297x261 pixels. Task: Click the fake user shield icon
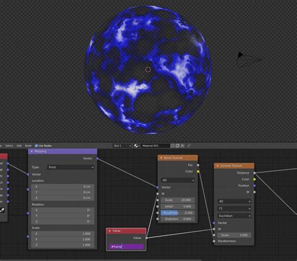tap(172, 146)
